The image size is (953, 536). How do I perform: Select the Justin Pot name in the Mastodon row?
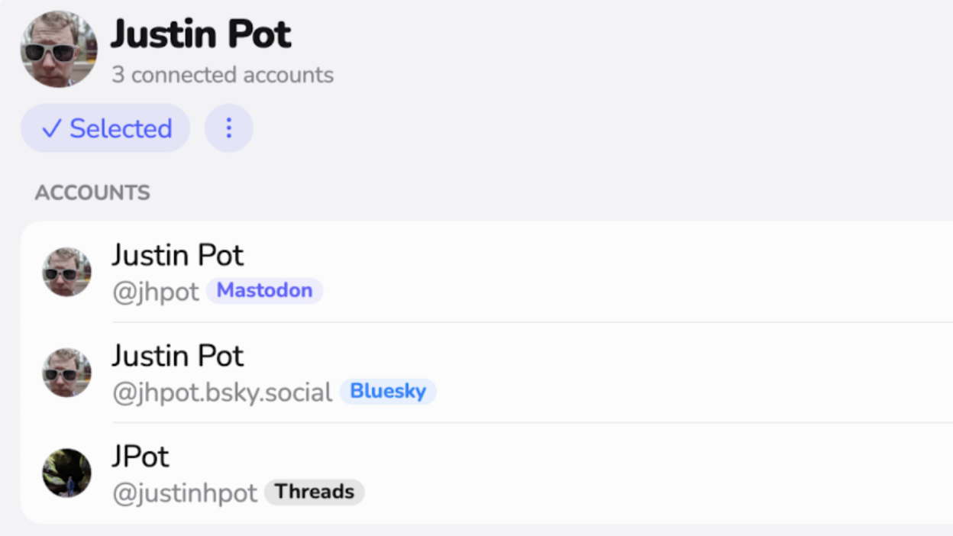coord(177,256)
